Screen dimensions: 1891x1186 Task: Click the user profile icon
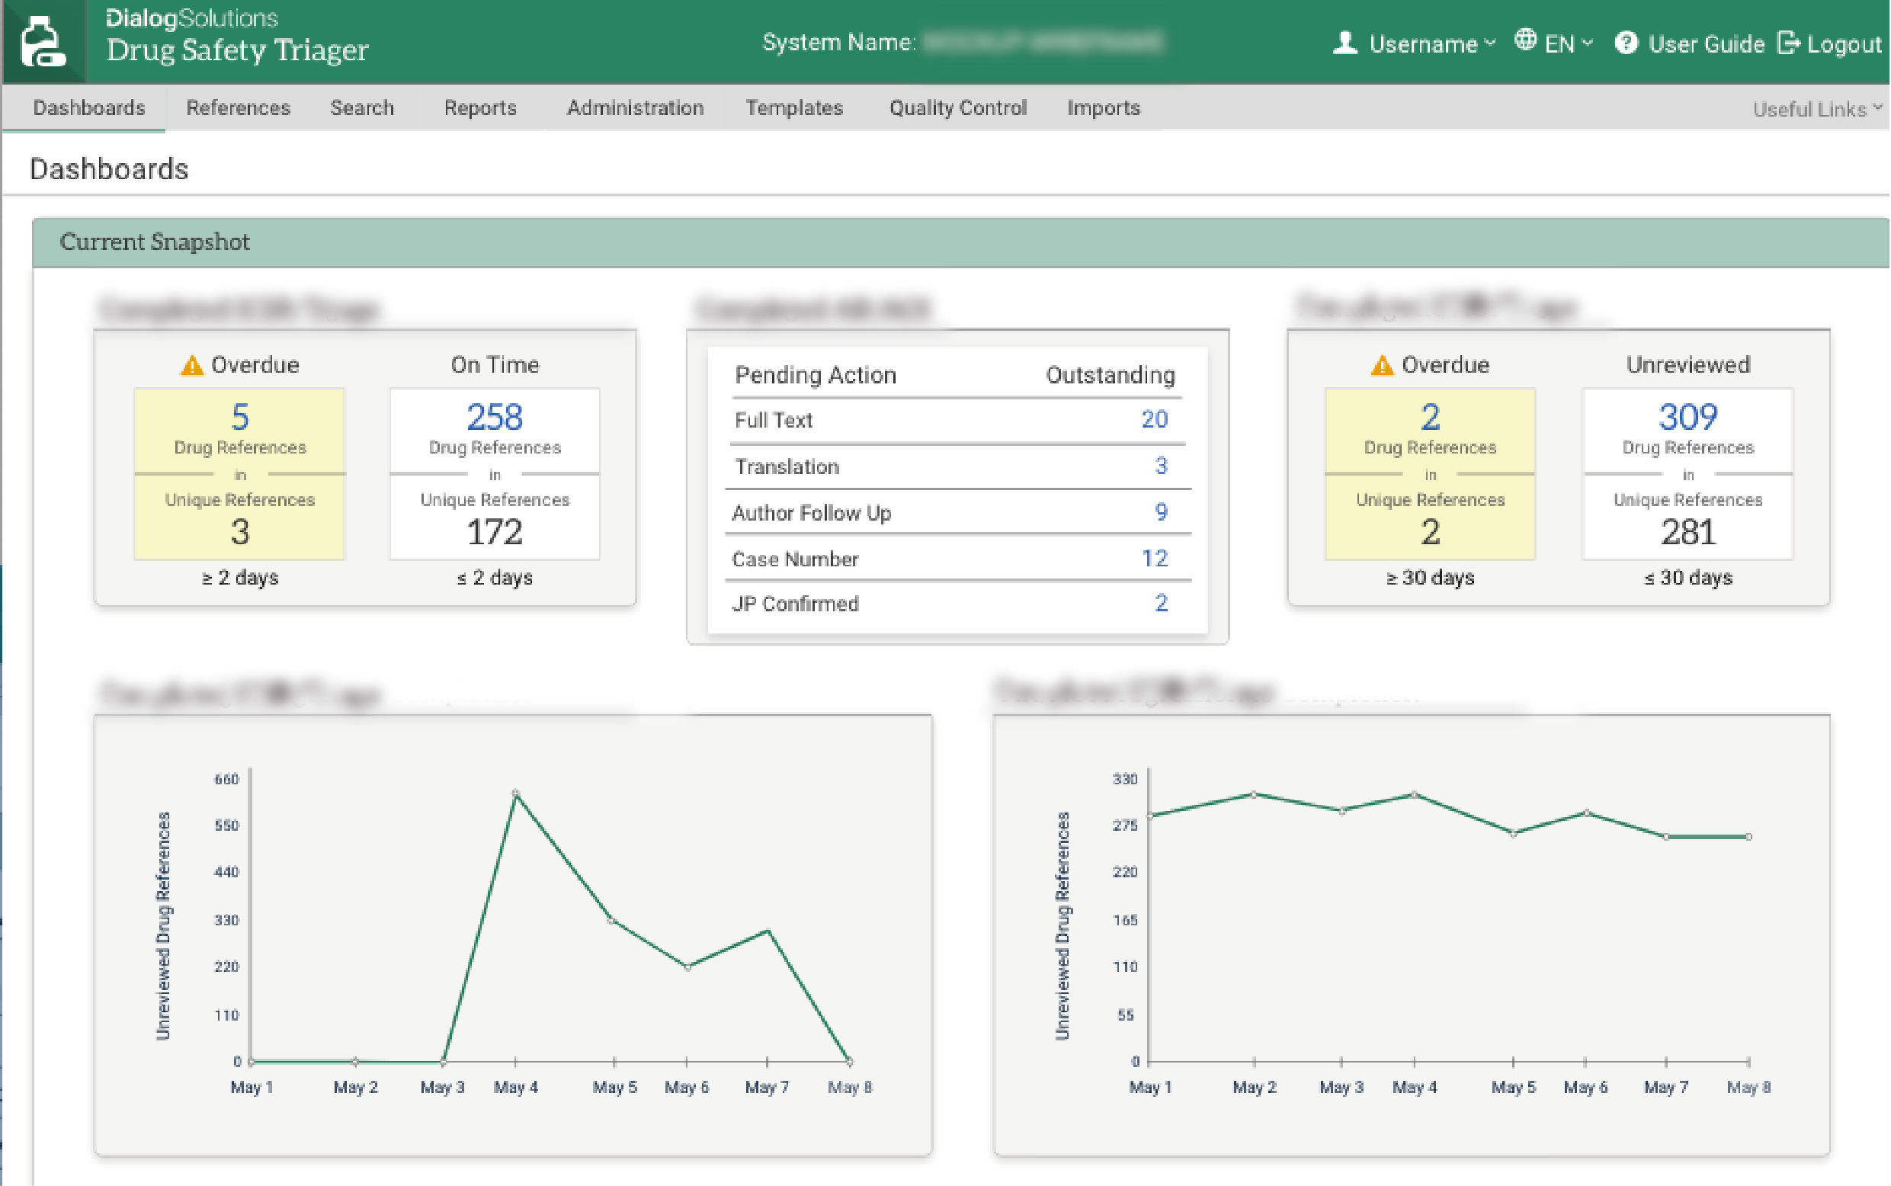pos(1346,43)
